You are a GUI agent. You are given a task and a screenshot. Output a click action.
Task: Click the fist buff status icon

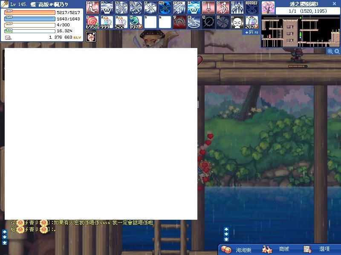(x=91, y=37)
